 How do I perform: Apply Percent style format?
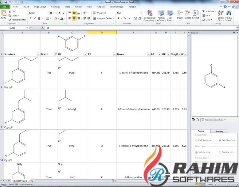coord(125,18)
